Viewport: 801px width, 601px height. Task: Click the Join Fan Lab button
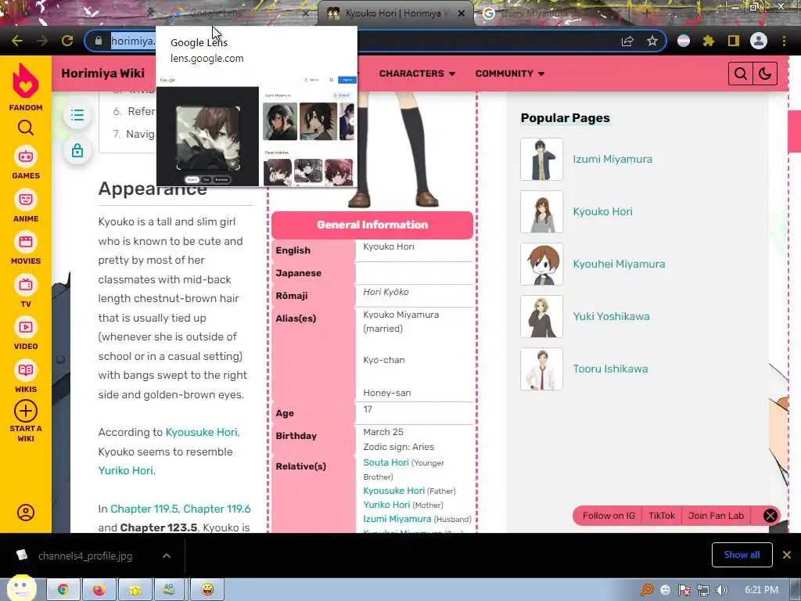coord(717,516)
